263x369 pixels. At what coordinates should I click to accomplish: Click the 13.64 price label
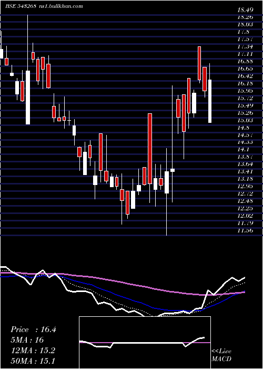tap(245, 164)
